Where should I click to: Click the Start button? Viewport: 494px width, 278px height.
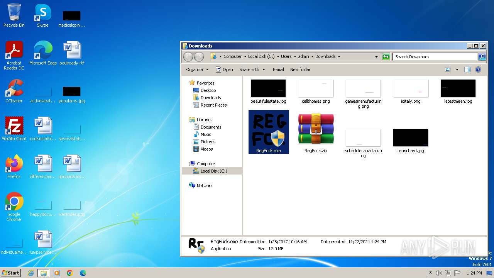(x=11, y=273)
